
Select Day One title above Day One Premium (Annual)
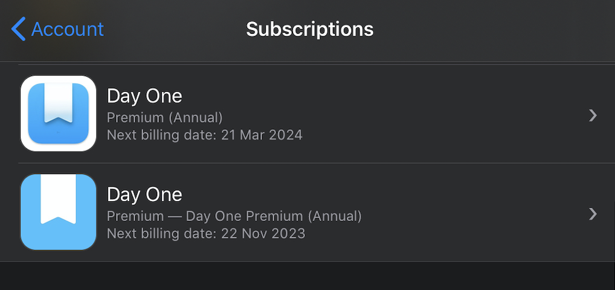click(x=144, y=195)
